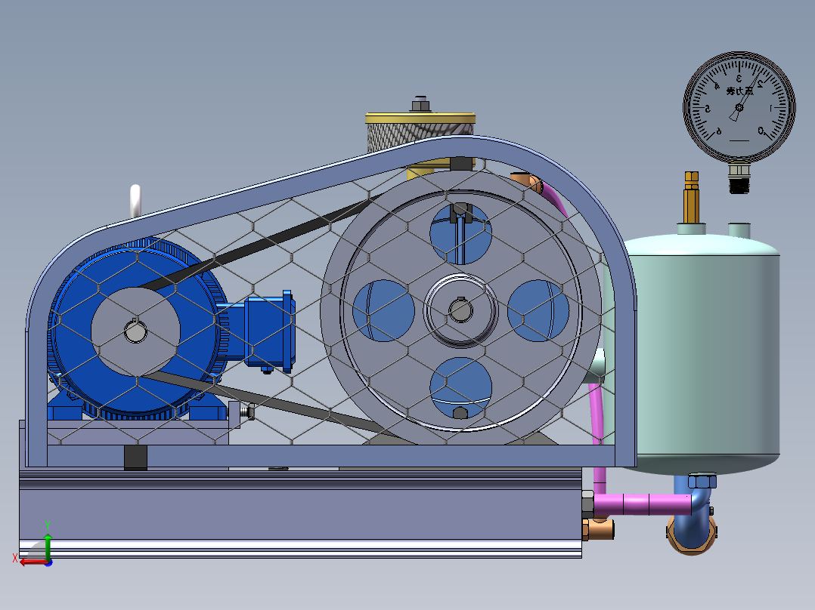The image size is (815, 610).
Task: Click the empty gauge port on tank
Action: [x=739, y=230]
